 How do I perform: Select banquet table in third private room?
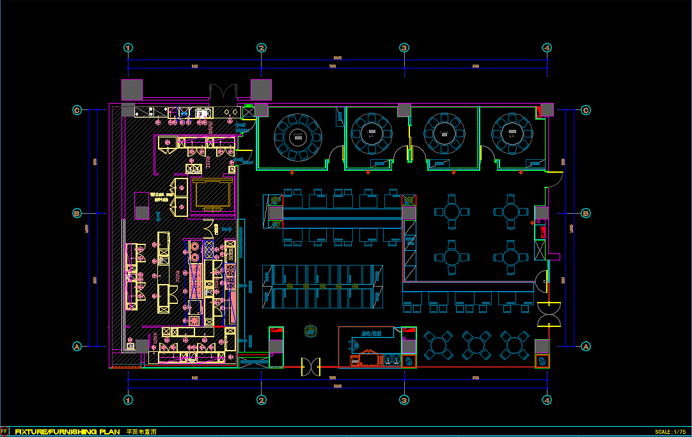pyautogui.click(x=444, y=133)
